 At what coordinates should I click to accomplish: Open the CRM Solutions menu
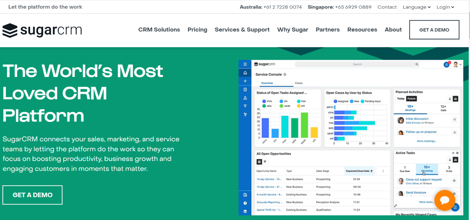[159, 30]
